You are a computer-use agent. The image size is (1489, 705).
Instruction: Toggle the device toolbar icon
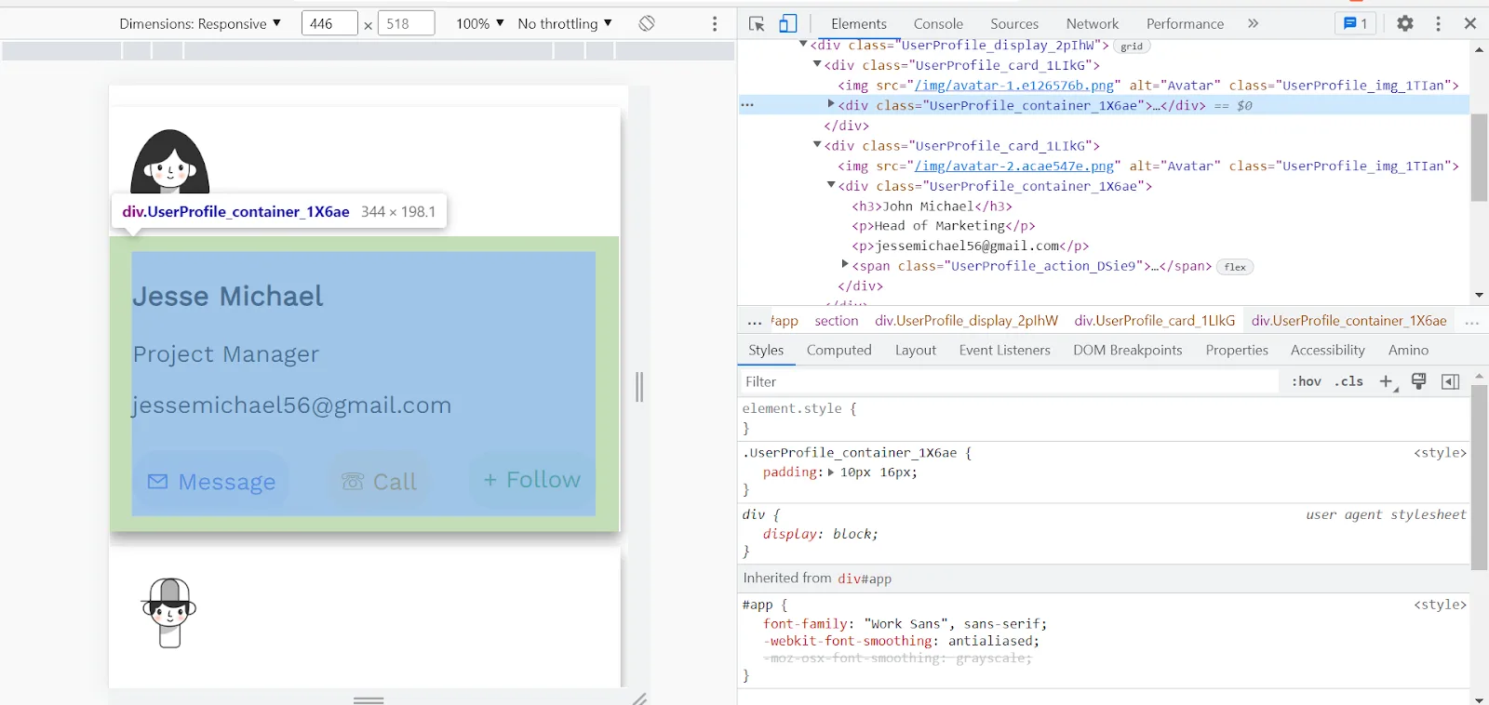coord(787,24)
